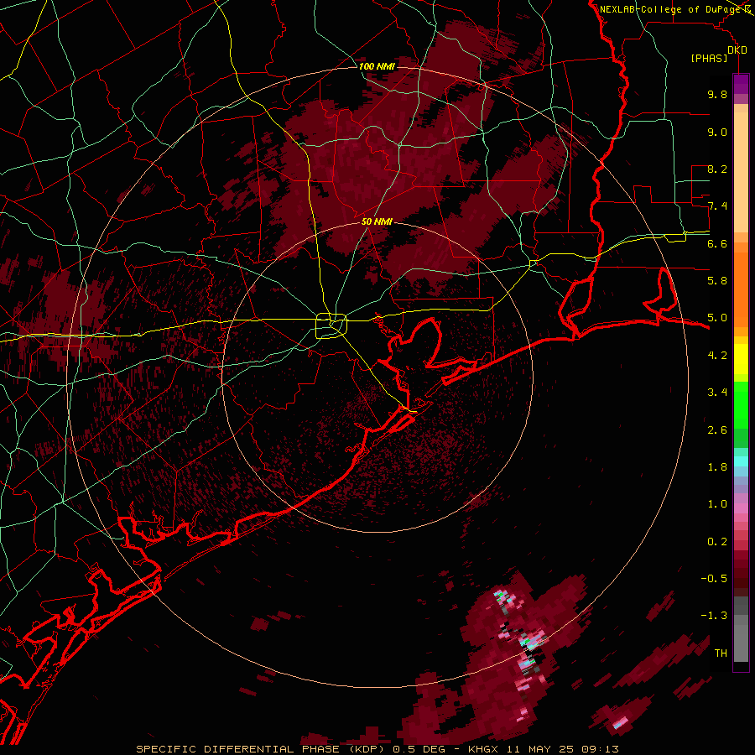Click the TH threshold label on scale
The image size is (755, 755).
pos(721,653)
